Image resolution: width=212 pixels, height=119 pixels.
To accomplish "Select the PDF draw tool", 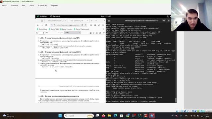I will click(97, 33).
